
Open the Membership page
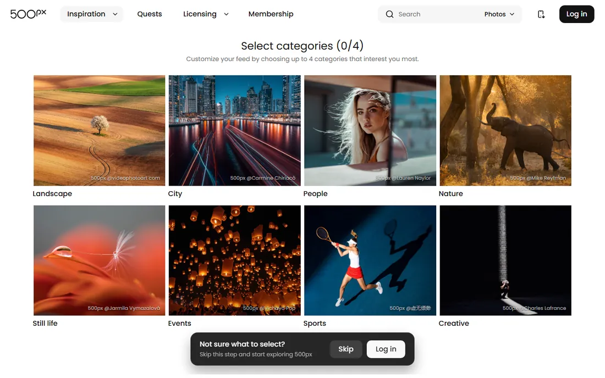coord(271,14)
